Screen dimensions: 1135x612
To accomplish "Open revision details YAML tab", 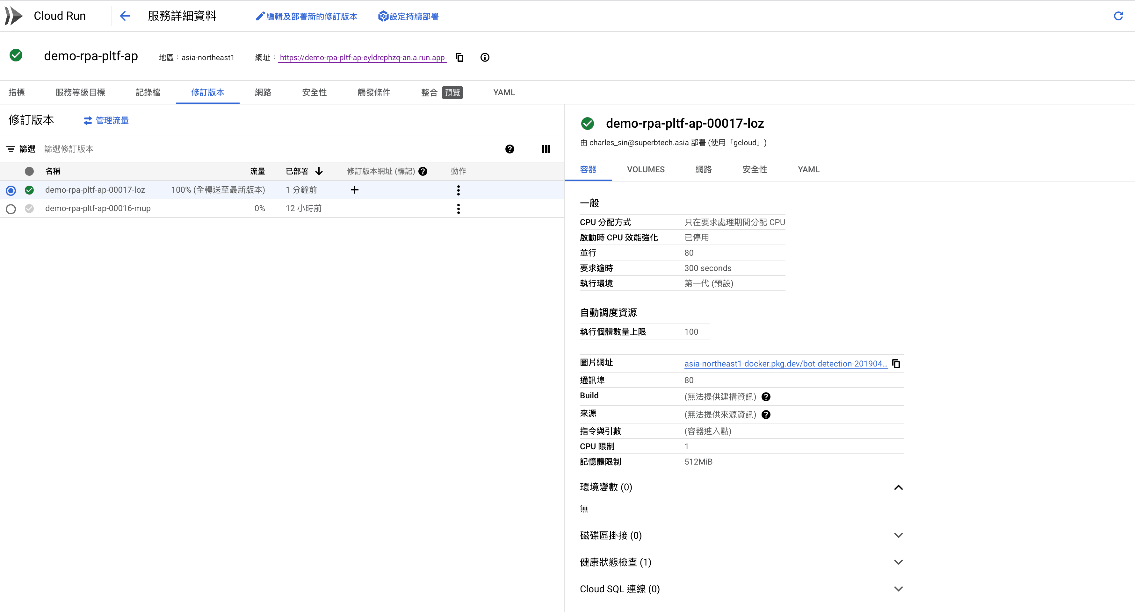I will click(808, 169).
